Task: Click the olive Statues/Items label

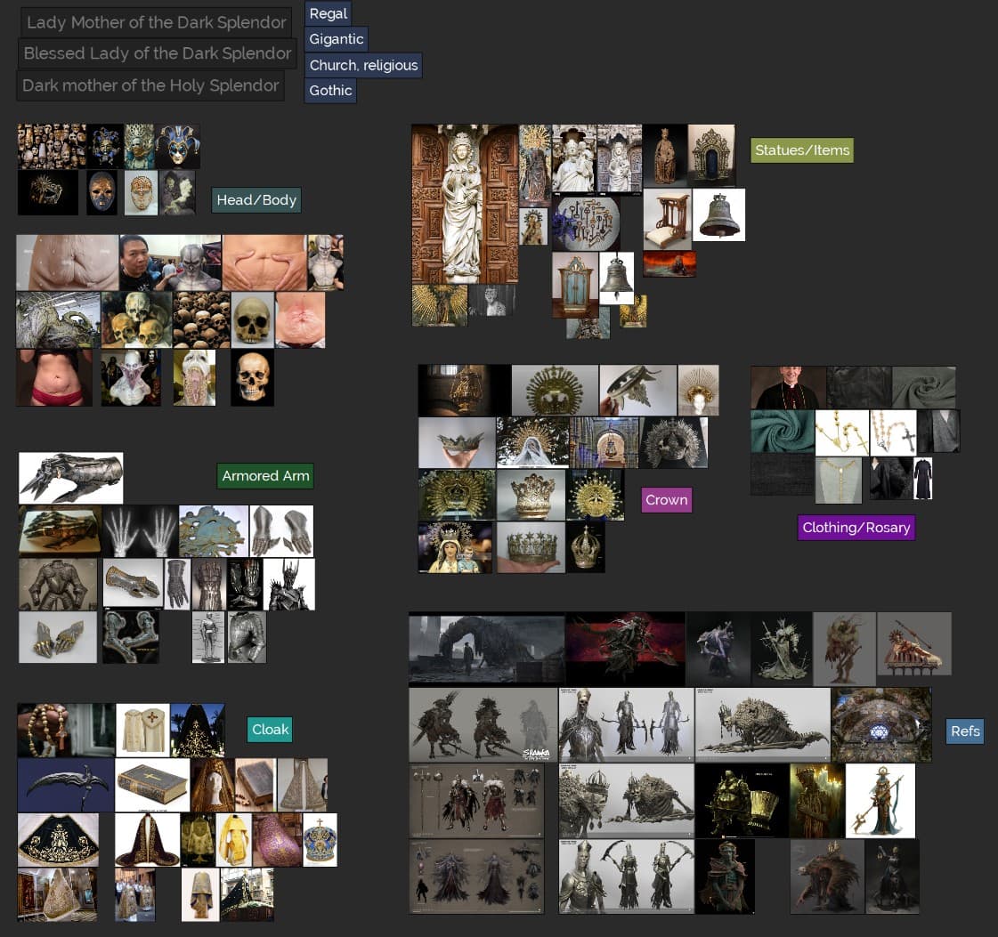Action: tap(801, 150)
